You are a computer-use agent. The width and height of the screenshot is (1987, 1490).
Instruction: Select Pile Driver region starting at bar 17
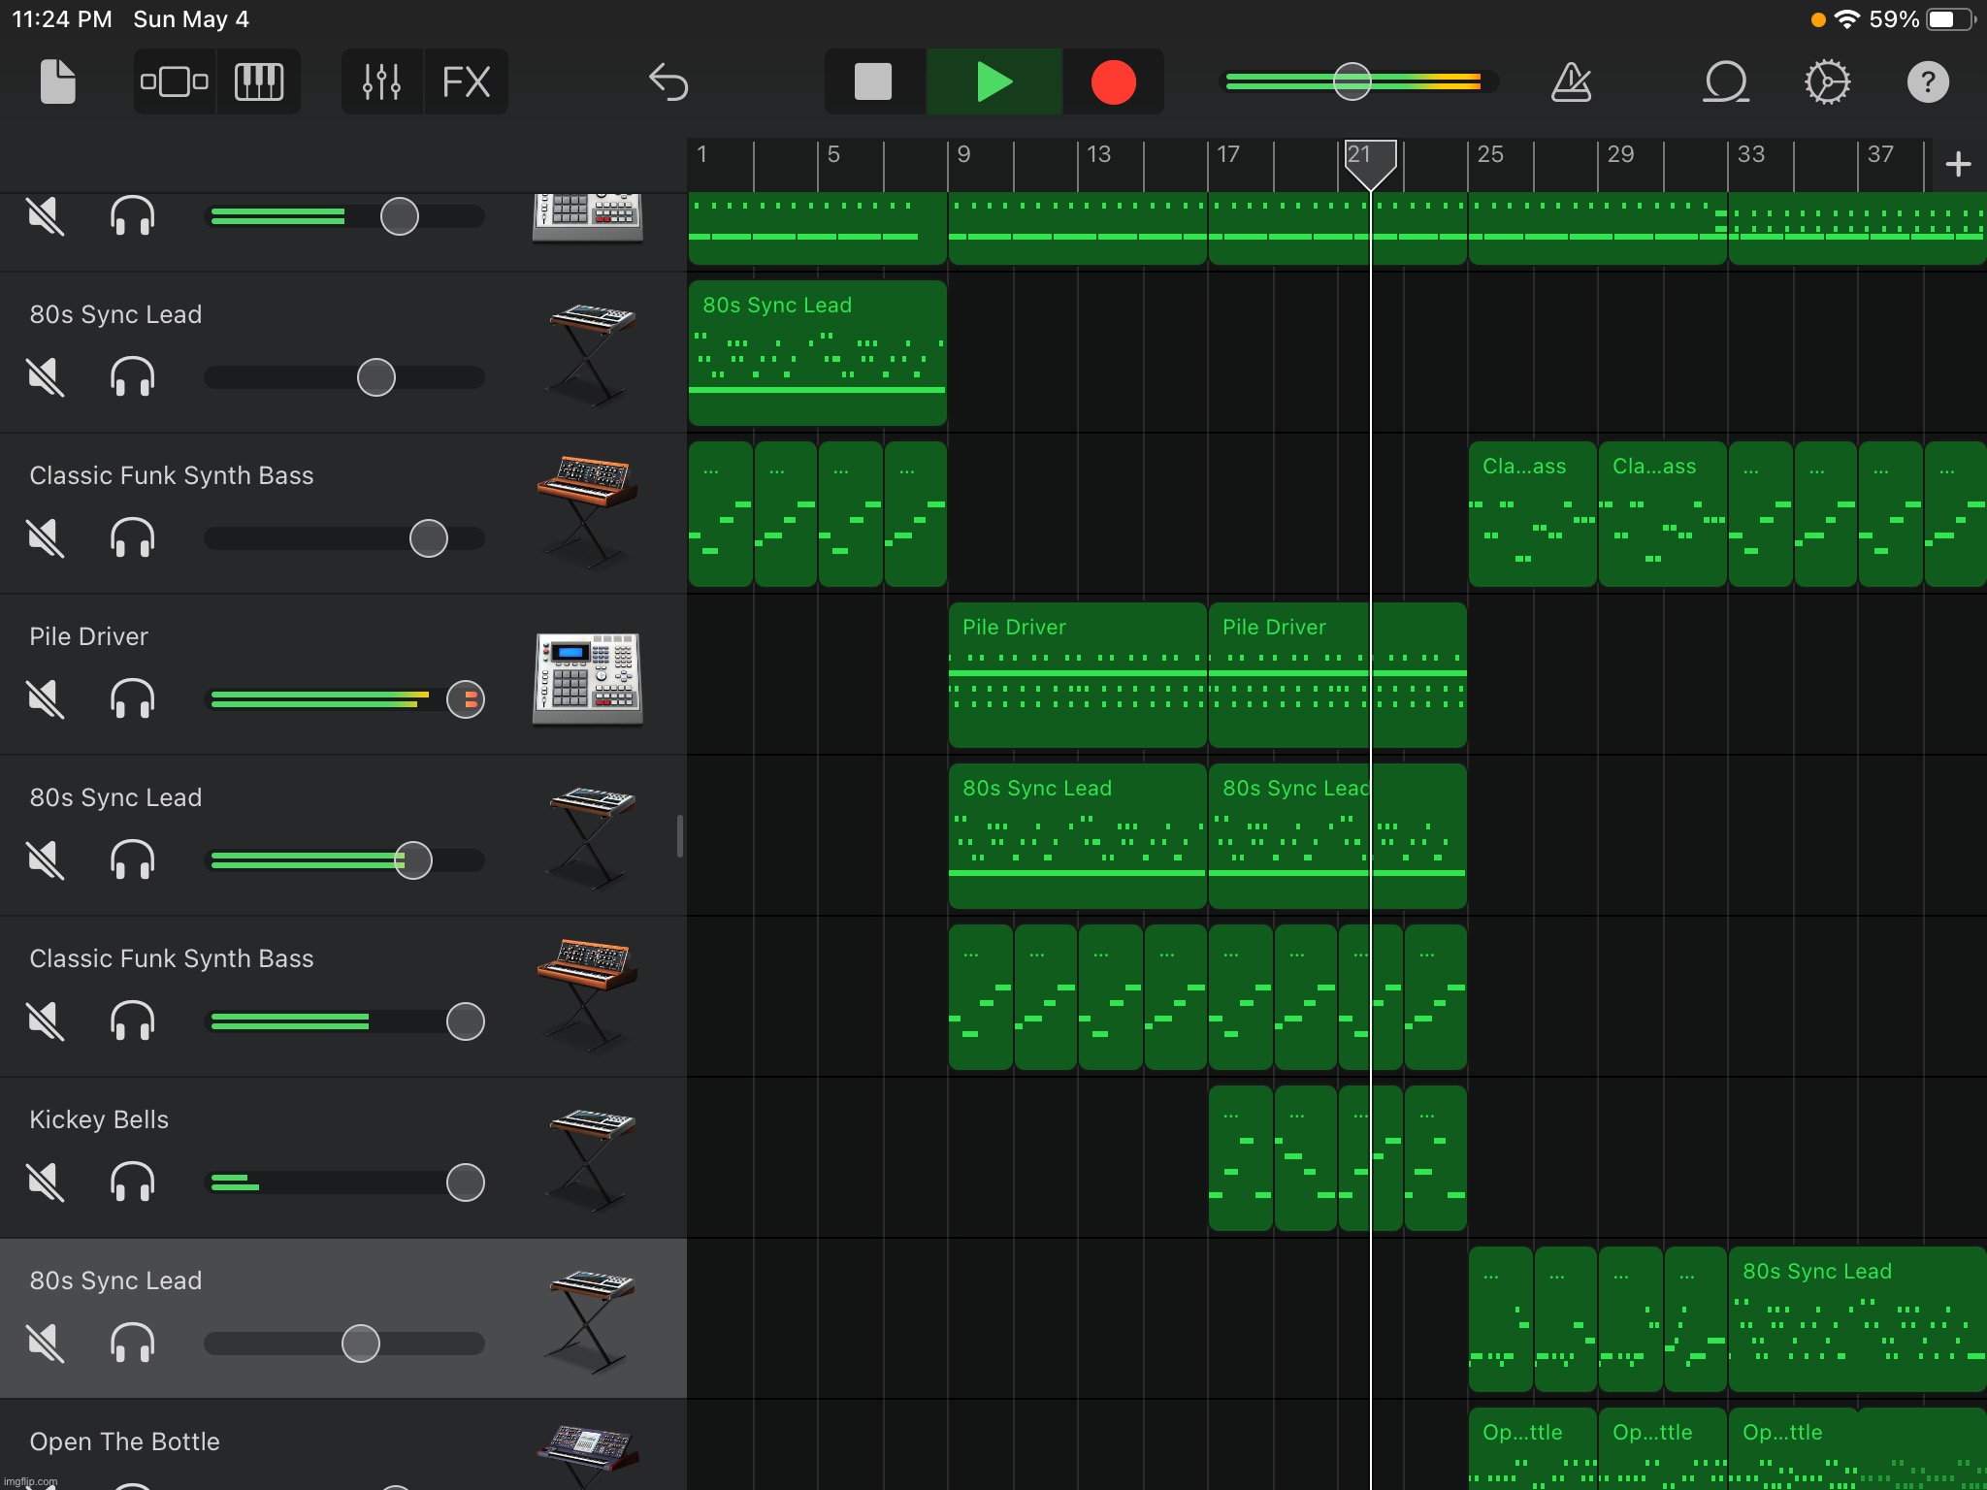(x=1337, y=675)
